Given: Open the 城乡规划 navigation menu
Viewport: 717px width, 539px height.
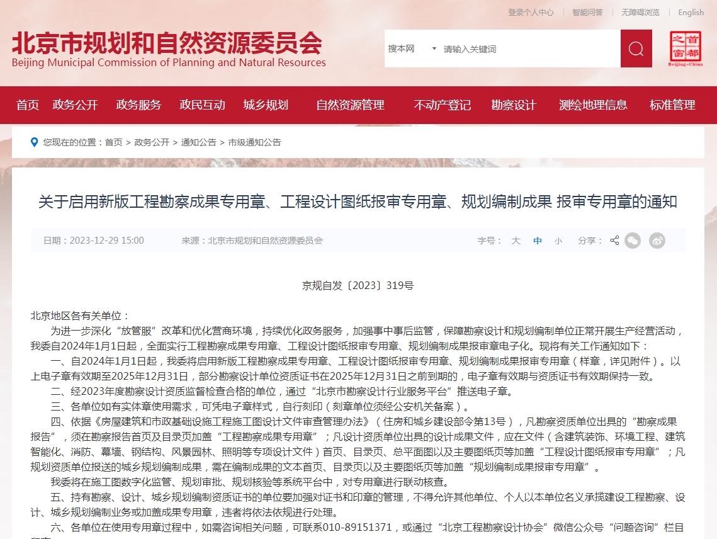Looking at the screenshot, I should click(265, 105).
